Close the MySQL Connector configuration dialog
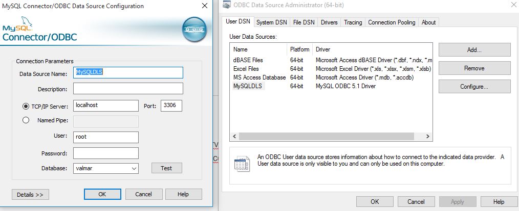This screenshot has width=519, height=211. 205,6
